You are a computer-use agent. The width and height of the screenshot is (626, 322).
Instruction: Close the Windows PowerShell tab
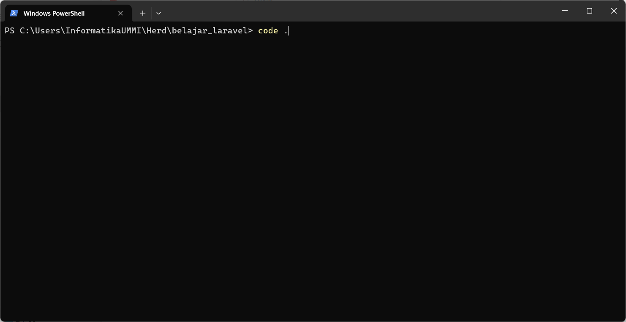pyautogui.click(x=120, y=13)
